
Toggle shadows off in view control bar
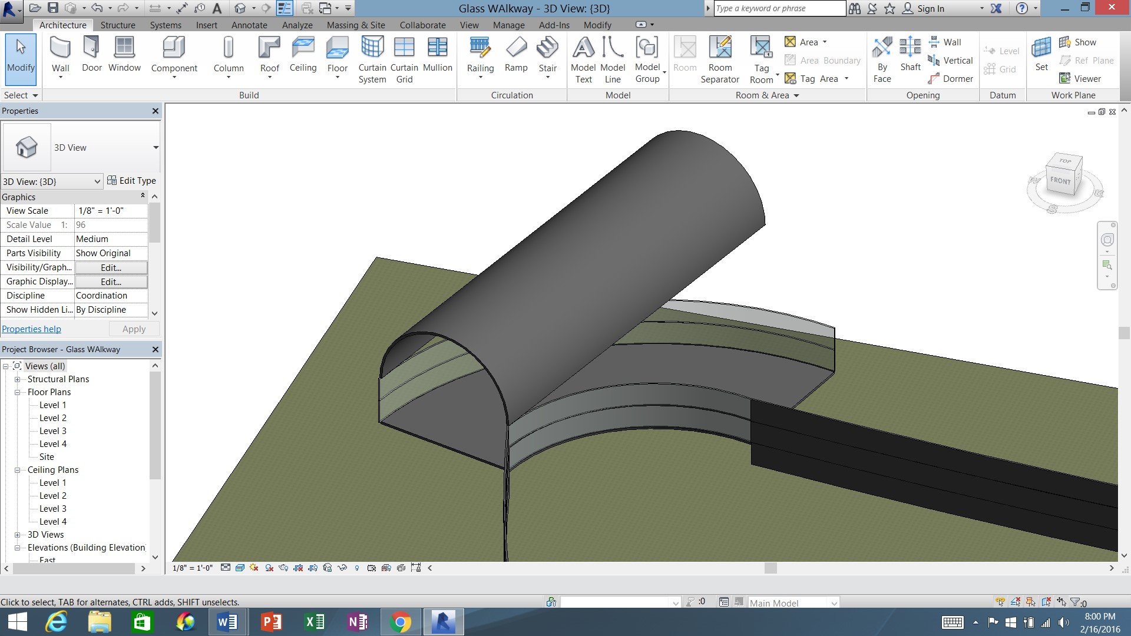coord(269,568)
